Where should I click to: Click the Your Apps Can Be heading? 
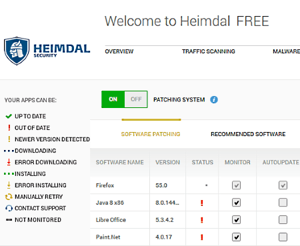pyautogui.click(x=31, y=100)
